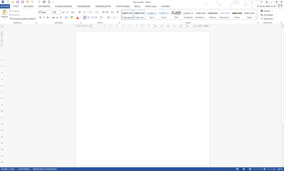Click the new blank document icon
Image resolution: width=284 pixels, height=171 pixels.
(8, 2)
